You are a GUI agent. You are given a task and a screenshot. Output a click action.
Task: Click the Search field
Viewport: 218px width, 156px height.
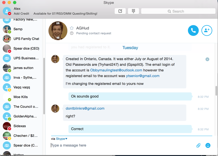click(178, 11)
